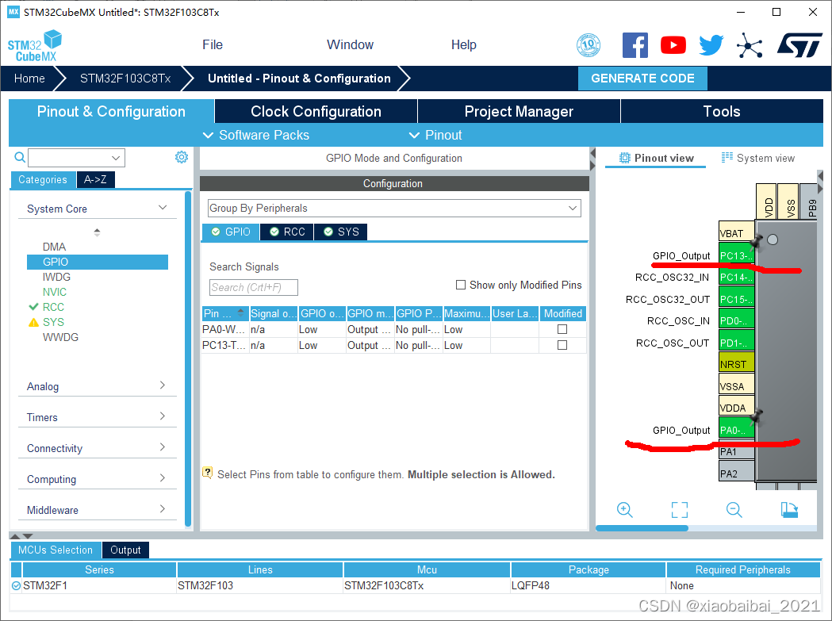This screenshot has width=832, height=621.
Task: Sort table by Pin column header
Action: tap(225, 313)
